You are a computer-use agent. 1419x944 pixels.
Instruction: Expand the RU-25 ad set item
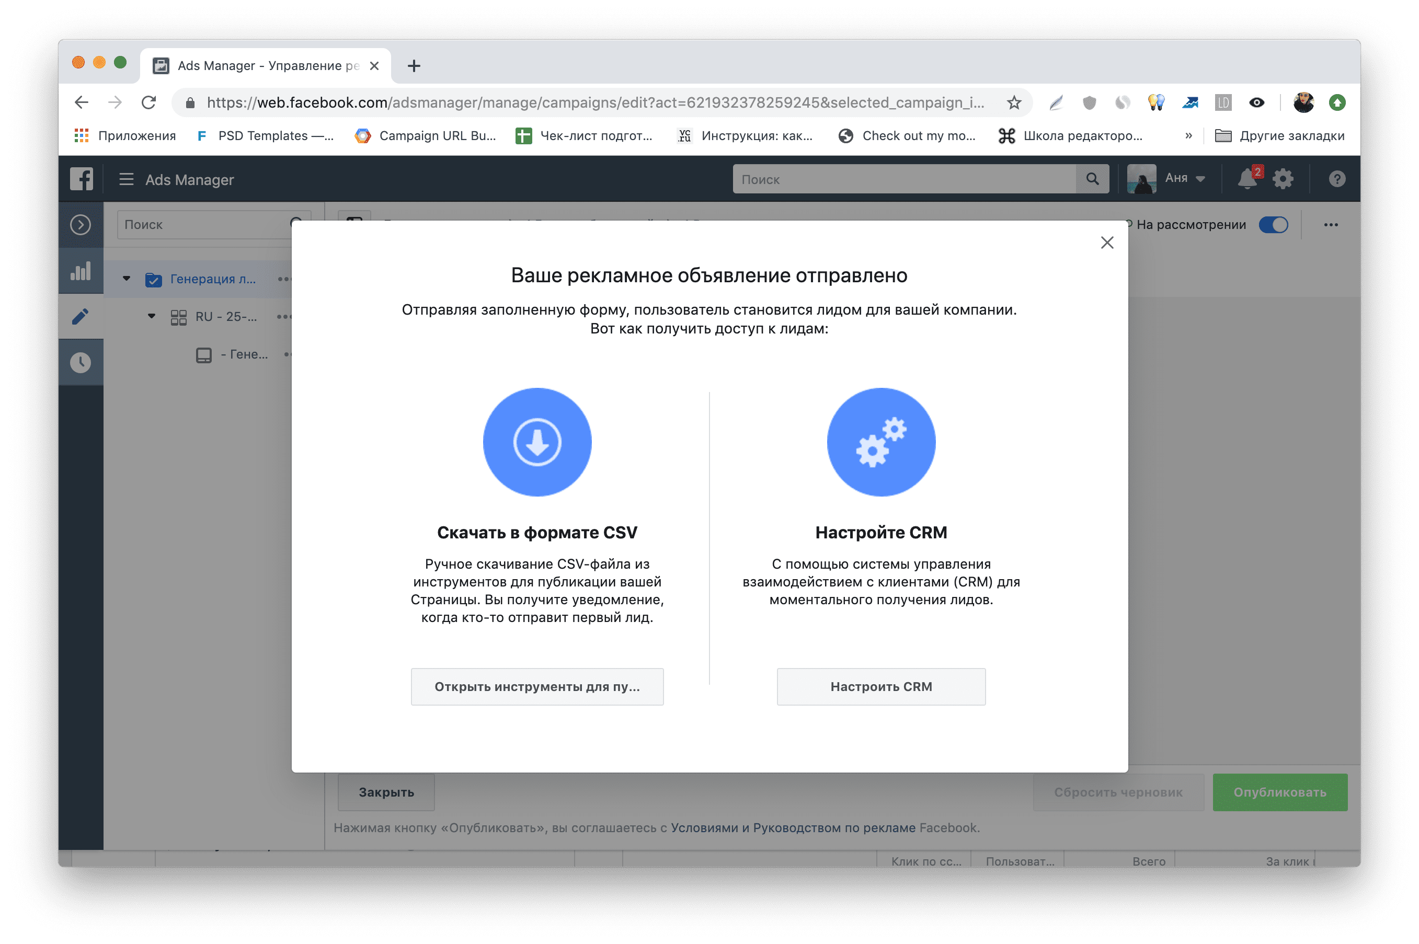[x=152, y=316]
